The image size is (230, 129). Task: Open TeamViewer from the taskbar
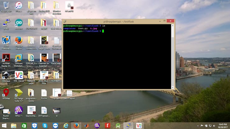55,126
